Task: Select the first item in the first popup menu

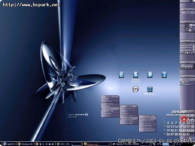Action: [x=110, y=99]
